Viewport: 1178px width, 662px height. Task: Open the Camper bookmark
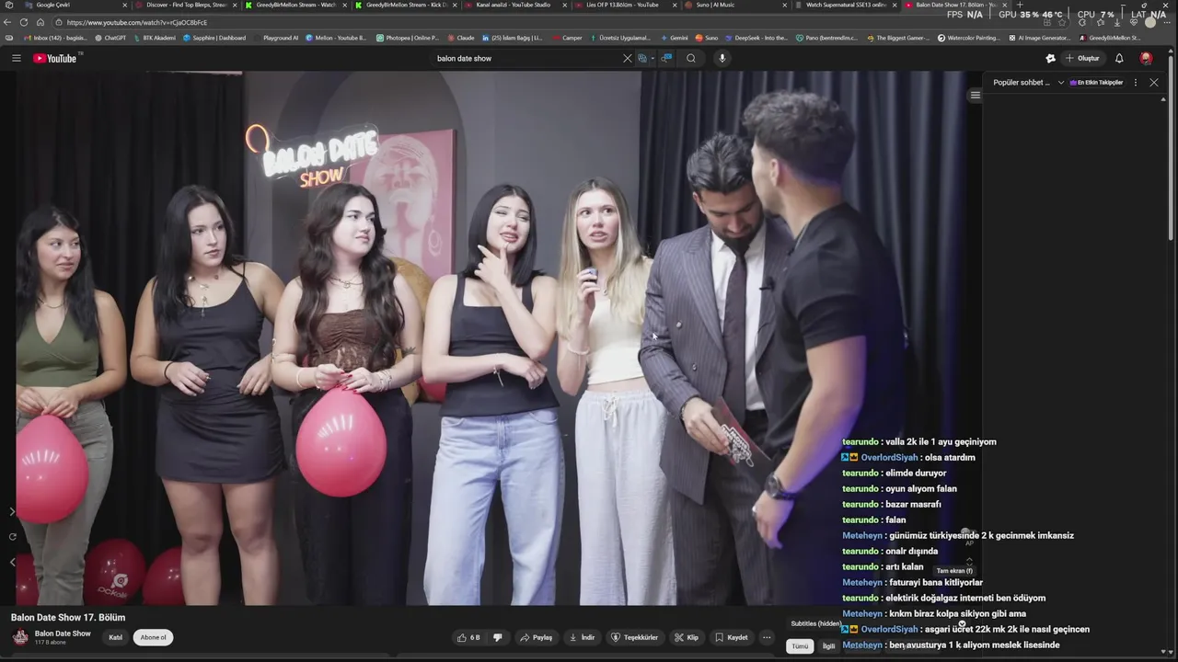568,38
